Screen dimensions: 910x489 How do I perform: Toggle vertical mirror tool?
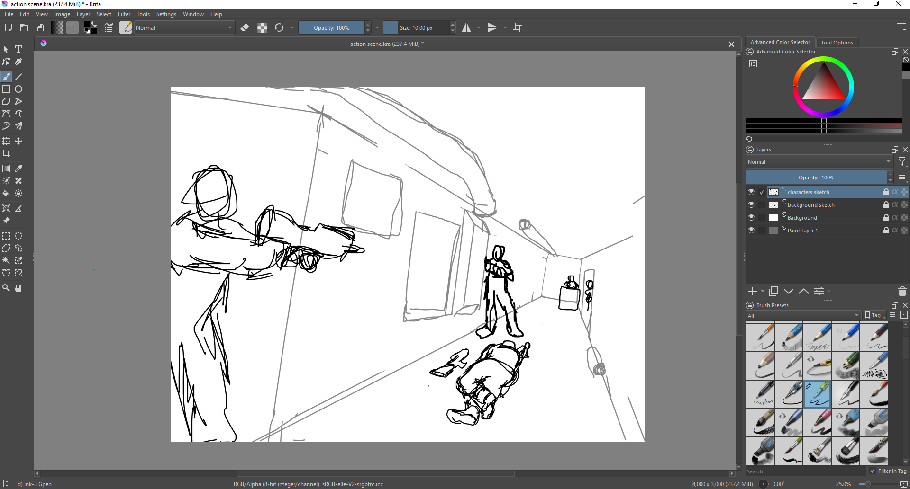pos(493,28)
